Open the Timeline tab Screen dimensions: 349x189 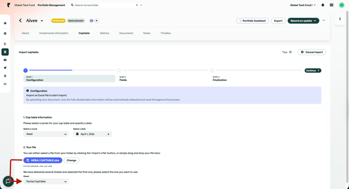pyautogui.click(x=166, y=33)
